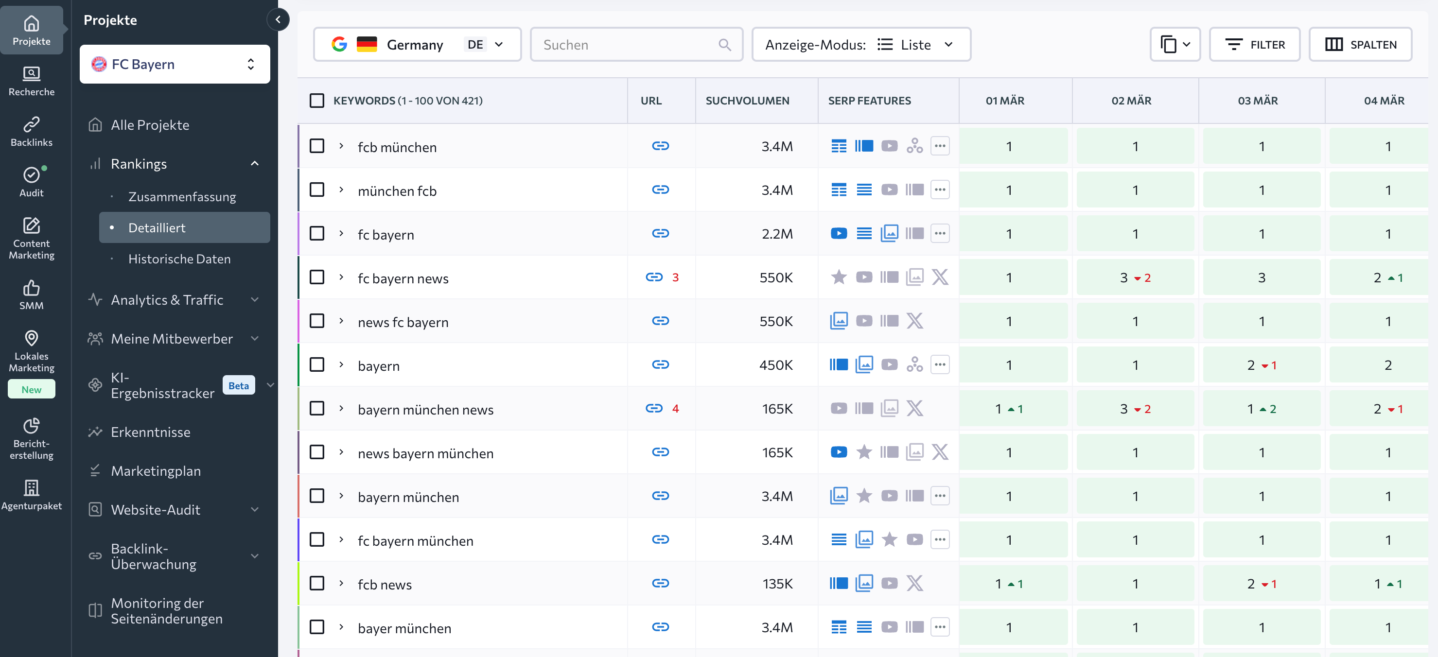Tick checkbox for fc bayern news
Screen dimensions: 1438x657
(316, 277)
